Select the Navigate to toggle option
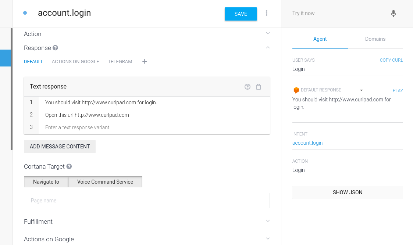Viewport: 413px width, 245px height. [46, 182]
